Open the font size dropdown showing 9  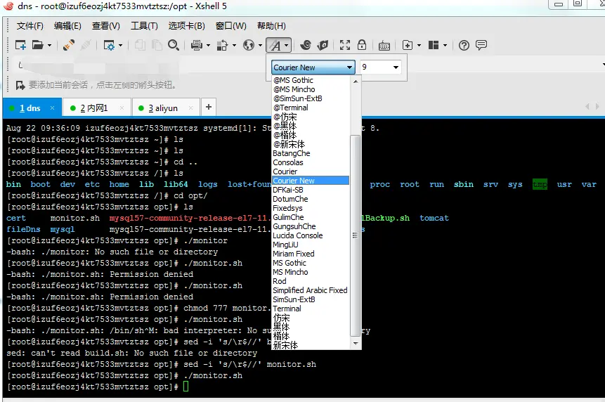[x=380, y=67]
